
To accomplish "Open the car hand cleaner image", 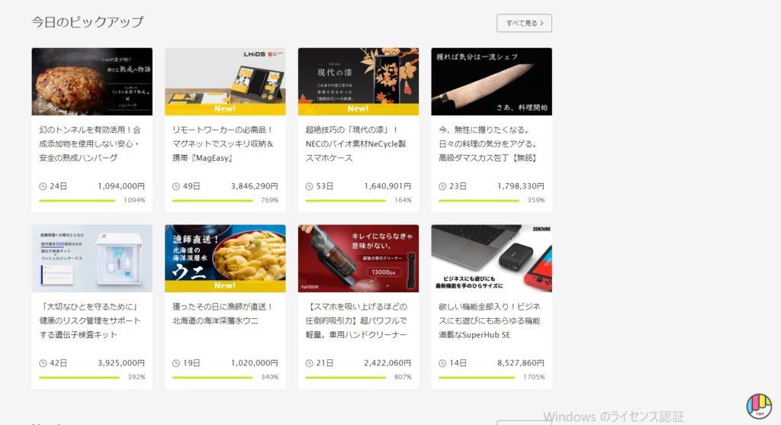I will 358,258.
